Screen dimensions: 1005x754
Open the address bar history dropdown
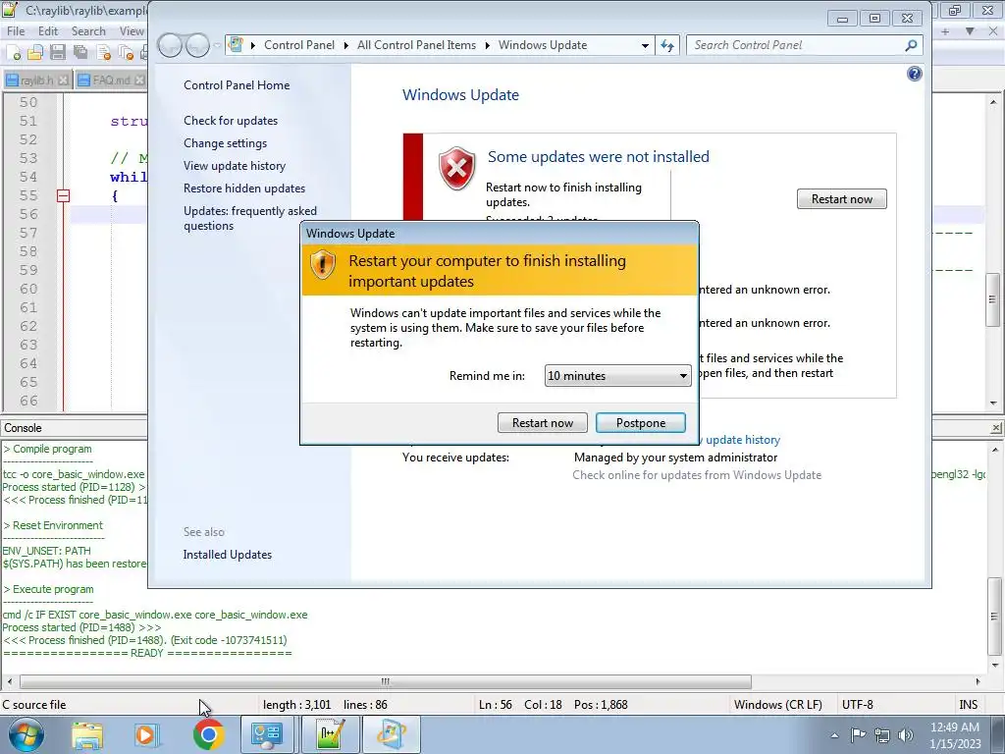coord(645,45)
